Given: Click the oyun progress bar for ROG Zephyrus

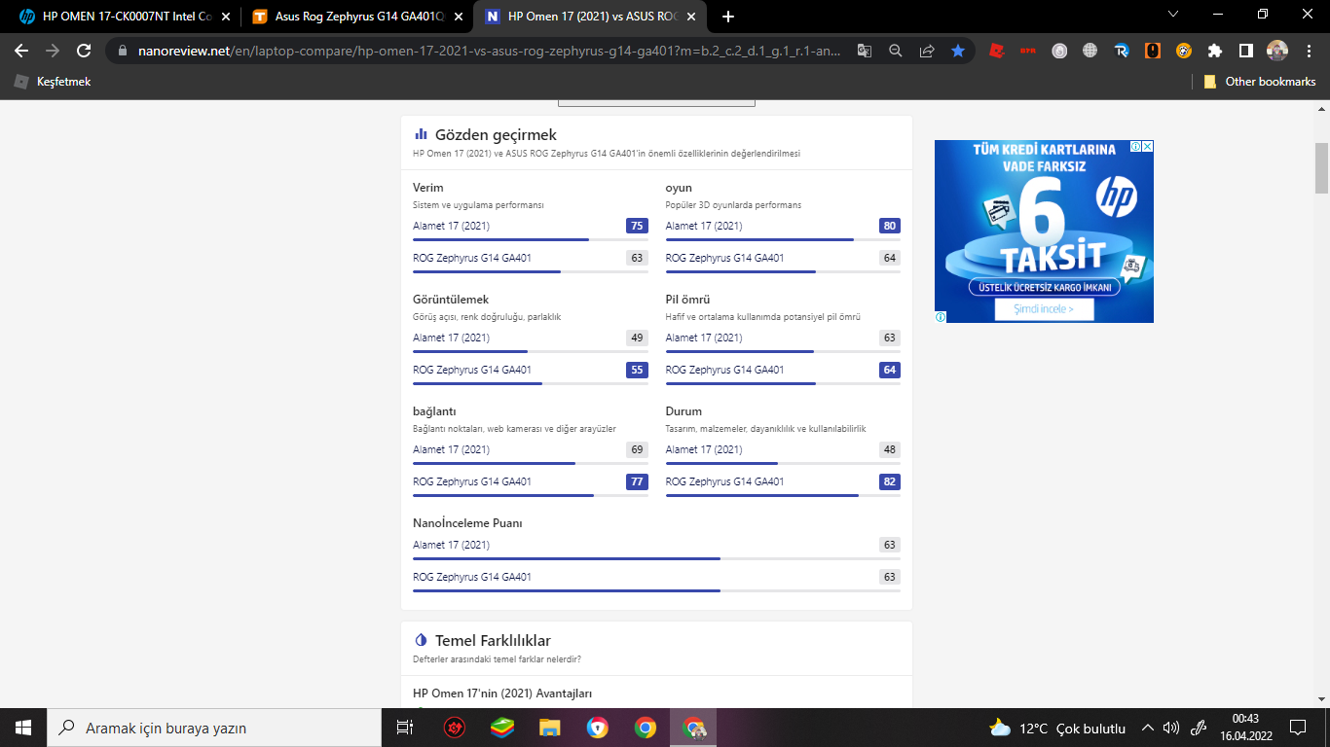Looking at the screenshot, I should click(783, 271).
